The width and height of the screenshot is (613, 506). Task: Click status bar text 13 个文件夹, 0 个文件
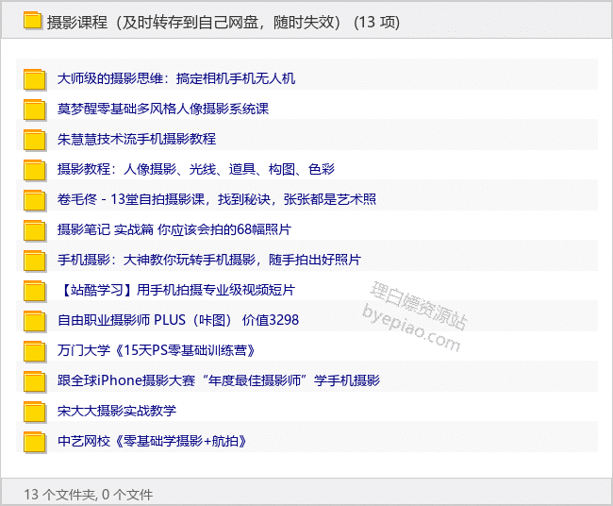pos(89,495)
